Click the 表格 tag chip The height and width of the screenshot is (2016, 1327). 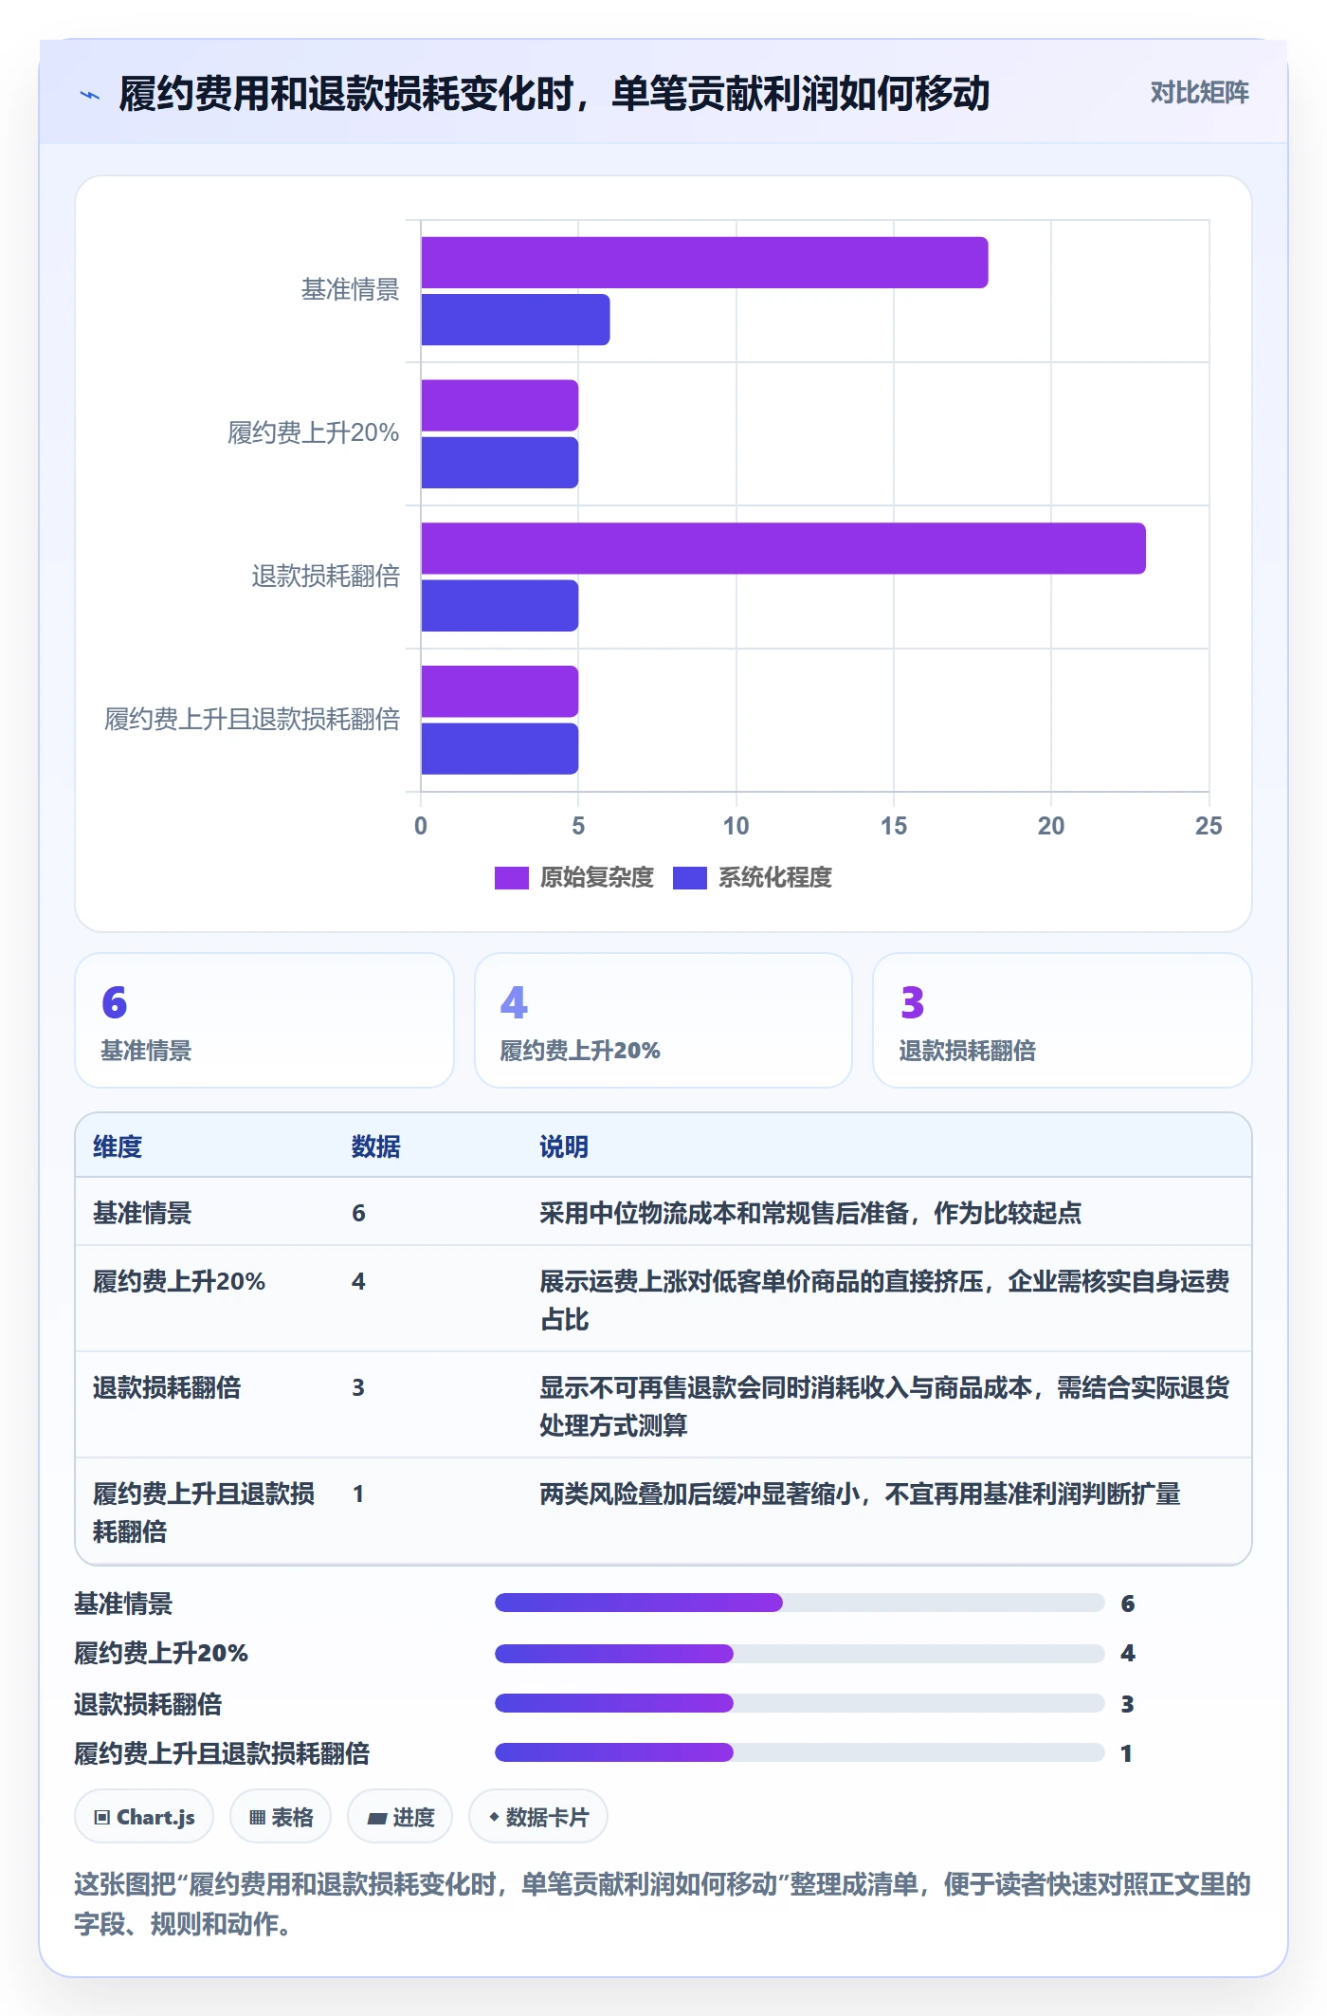tap(281, 1817)
